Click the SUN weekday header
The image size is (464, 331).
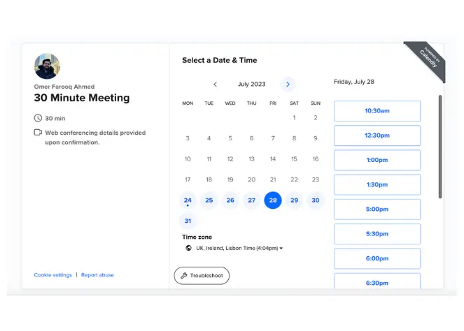point(316,103)
